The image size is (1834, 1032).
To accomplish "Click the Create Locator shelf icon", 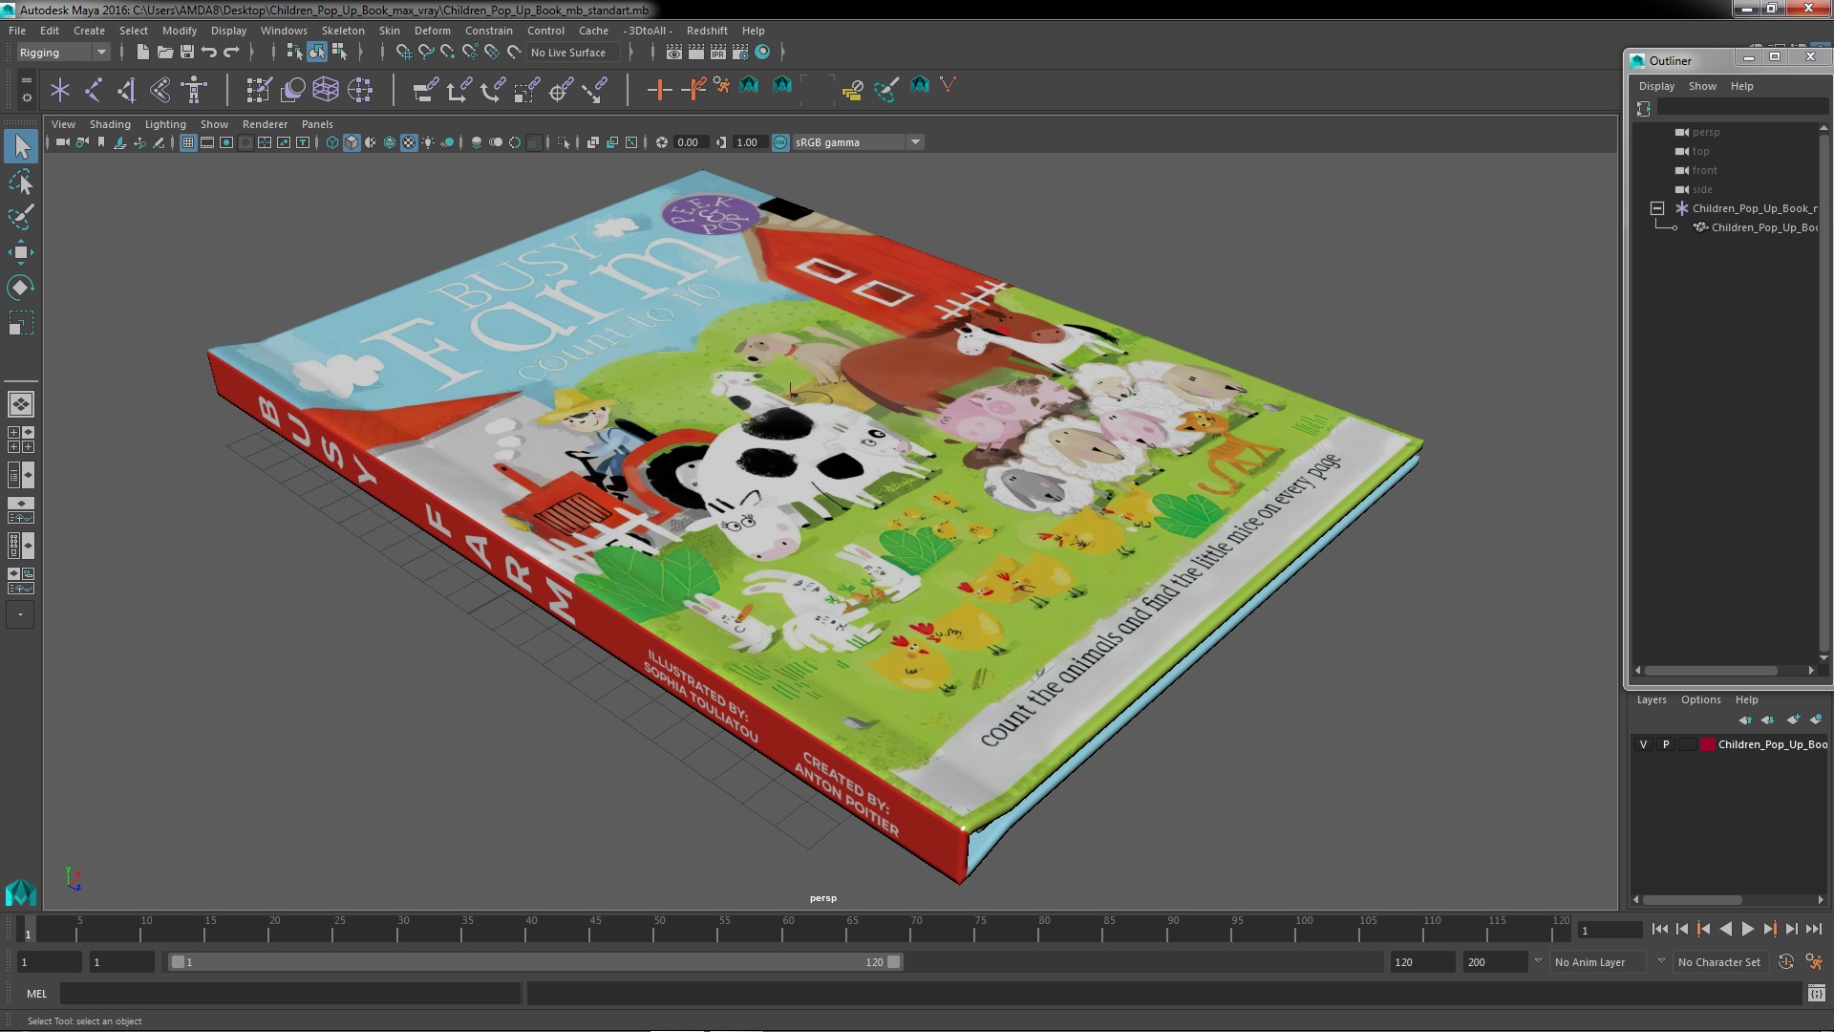I will (x=60, y=90).
